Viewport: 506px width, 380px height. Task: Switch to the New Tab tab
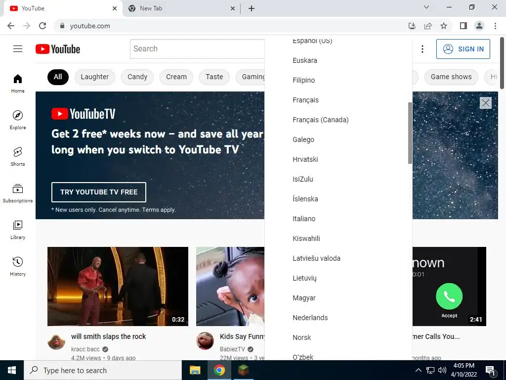(181, 8)
